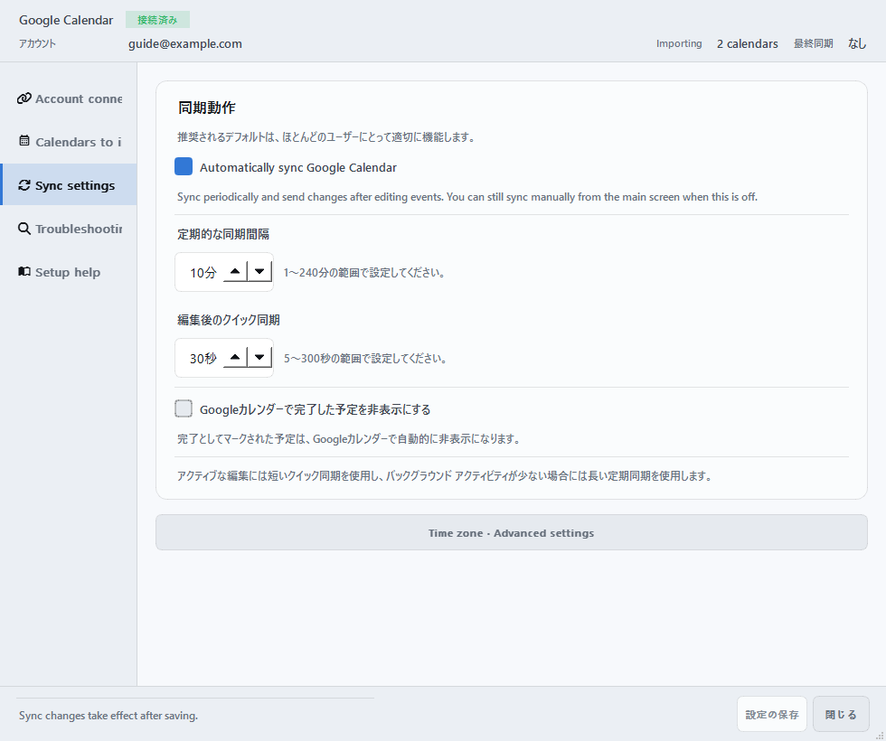This screenshot has width=886, height=741.
Task: Increase the quick sync seconds value
Action: (x=235, y=358)
